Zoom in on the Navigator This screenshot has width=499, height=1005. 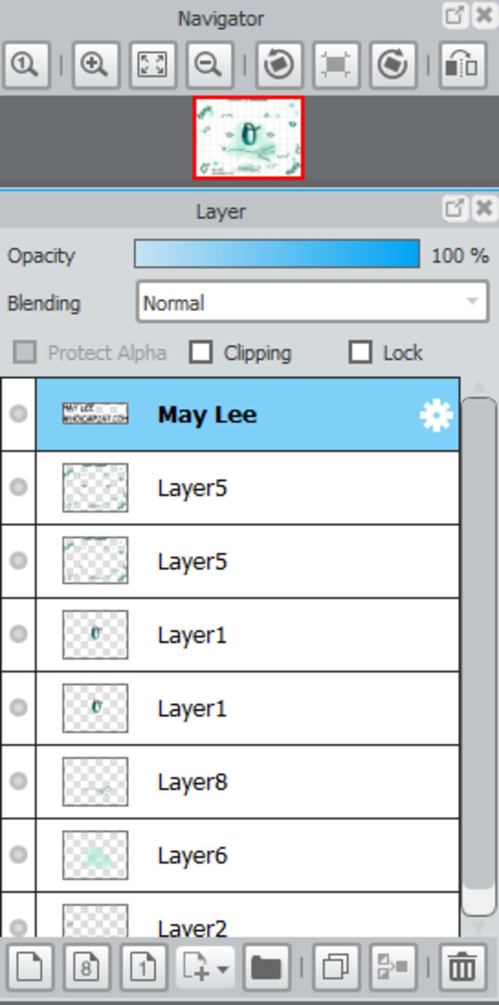point(95,65)
